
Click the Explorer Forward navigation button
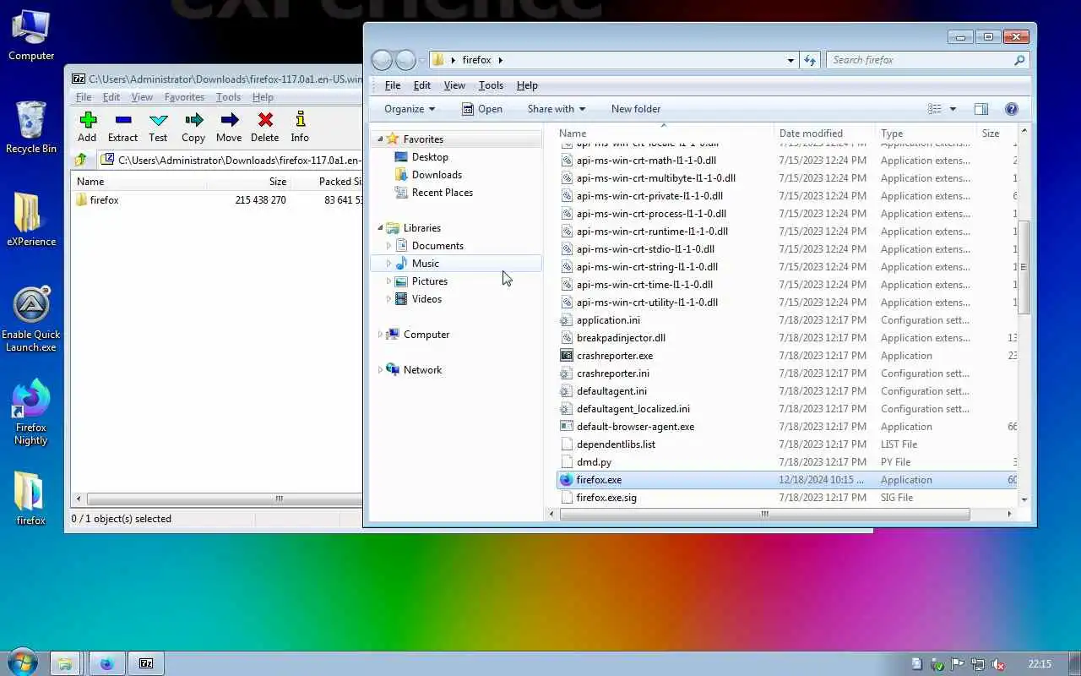405,60
